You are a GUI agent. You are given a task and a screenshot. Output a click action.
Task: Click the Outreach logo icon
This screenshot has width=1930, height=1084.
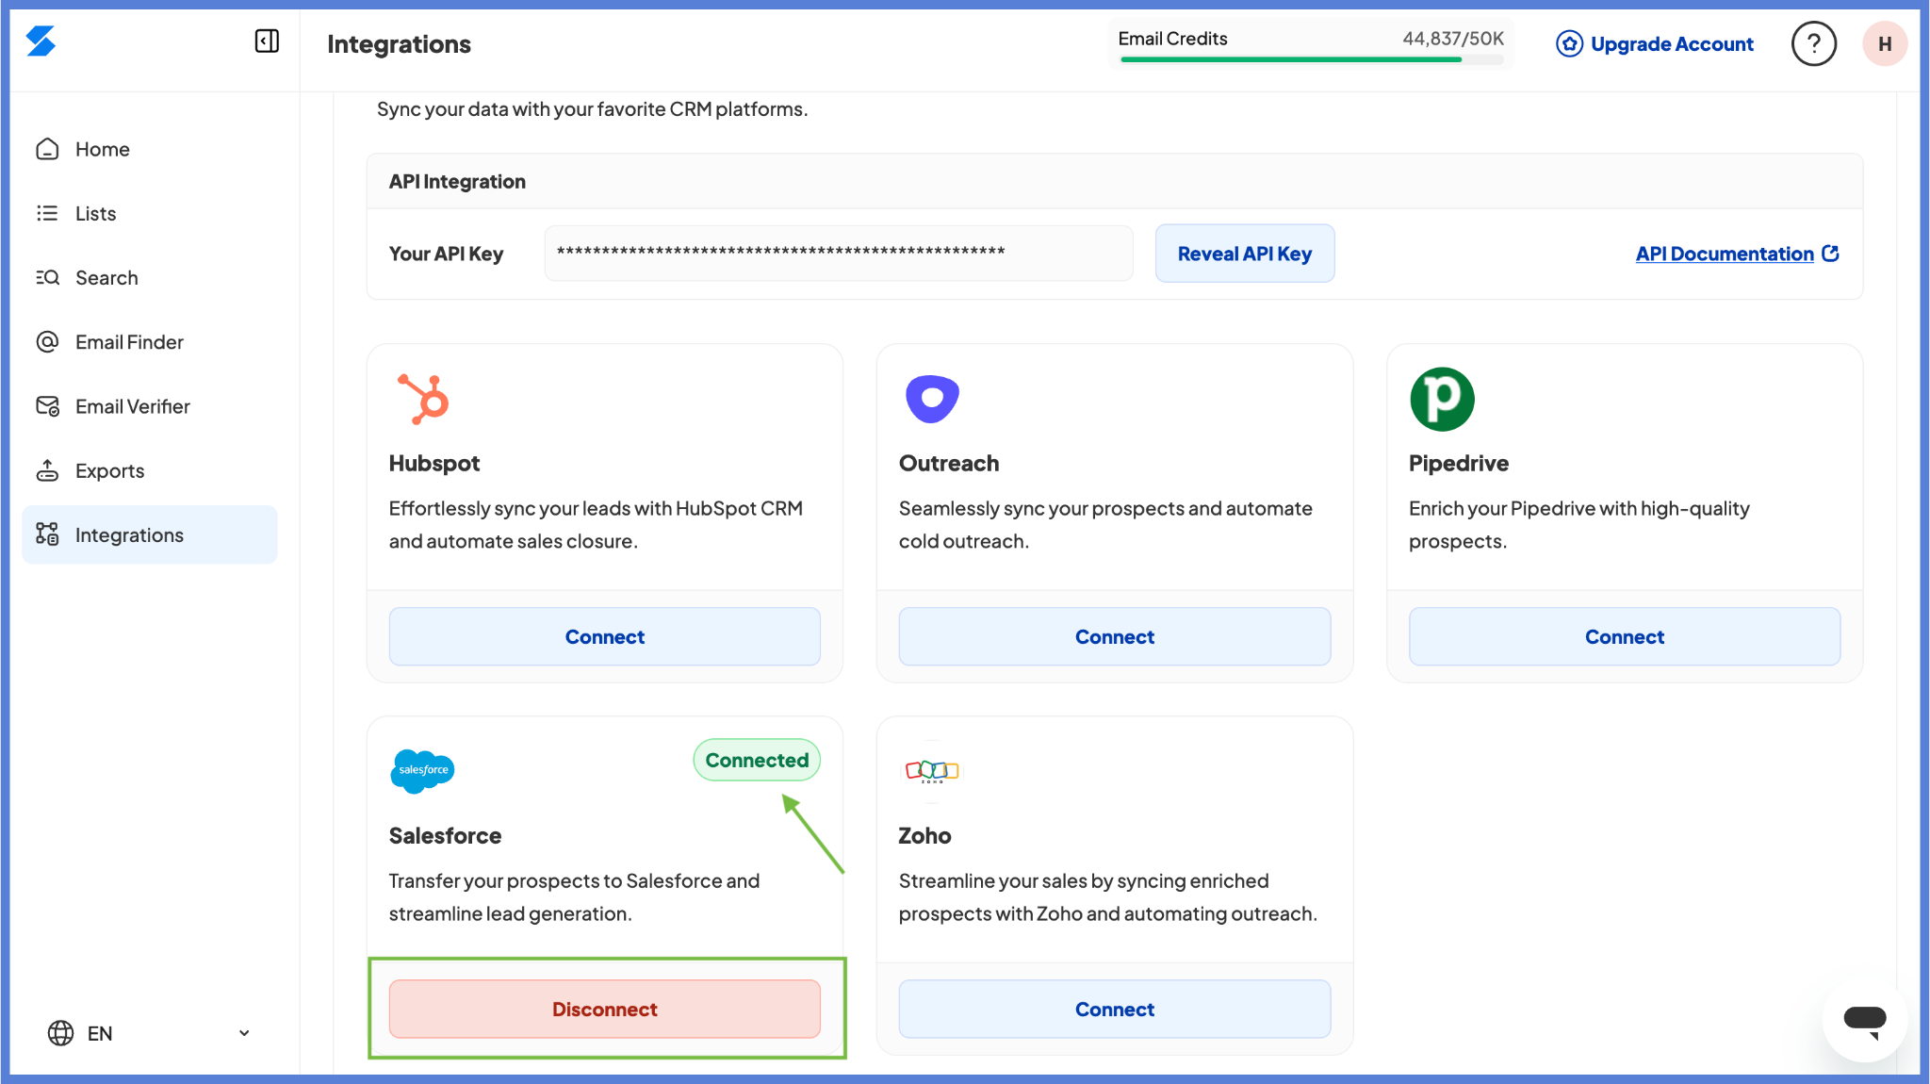932,399
